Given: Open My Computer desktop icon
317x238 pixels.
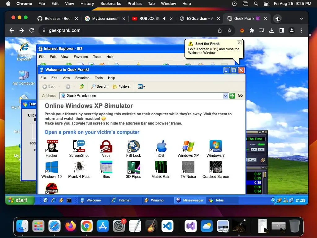Looking at the screenshot, I should point(24,78).
